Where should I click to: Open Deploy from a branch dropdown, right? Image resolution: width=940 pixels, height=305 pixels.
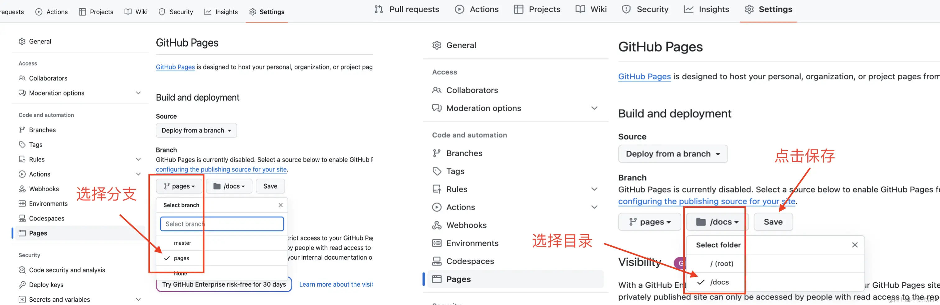tap(673, 154)
